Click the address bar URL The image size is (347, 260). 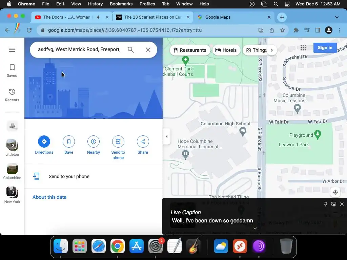point(125,30)
